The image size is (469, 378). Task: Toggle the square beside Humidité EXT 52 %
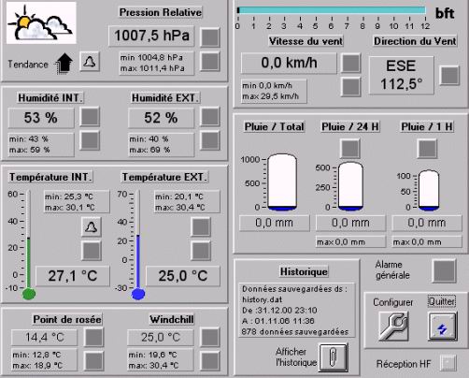pos(210,117)
